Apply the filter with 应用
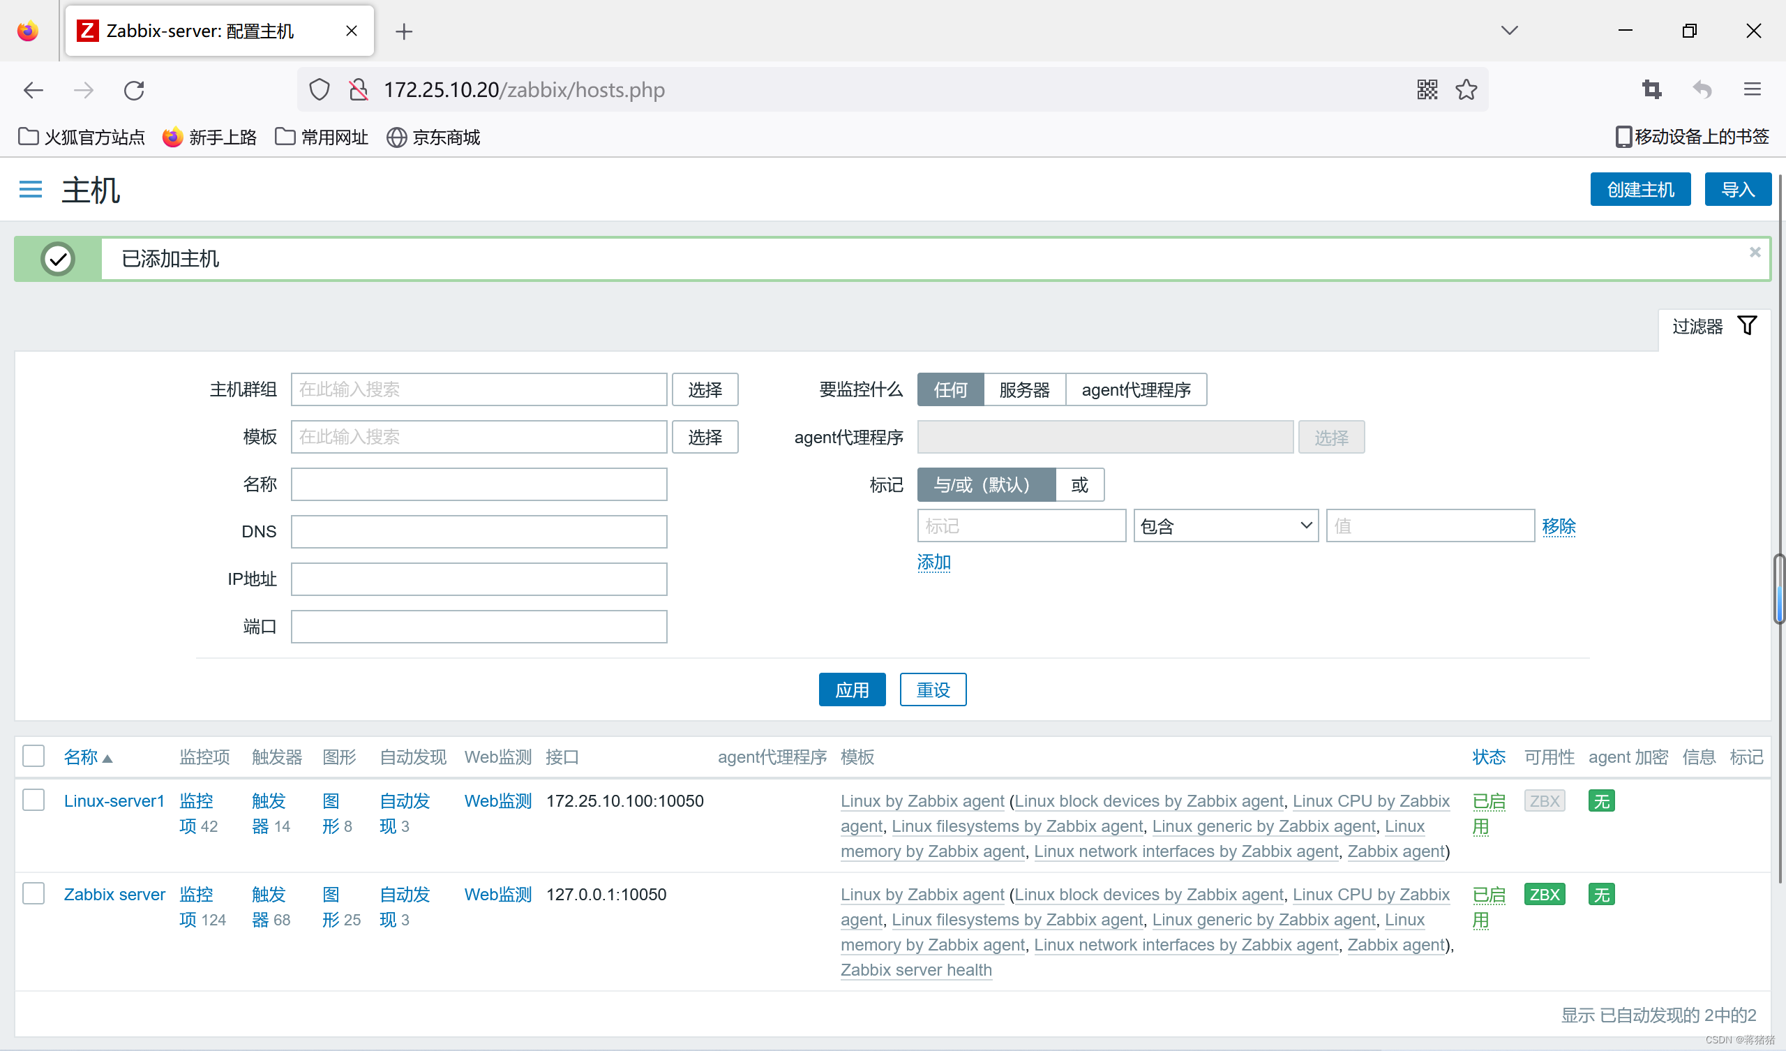1786x1051 pixels. (x=852, y=690)
